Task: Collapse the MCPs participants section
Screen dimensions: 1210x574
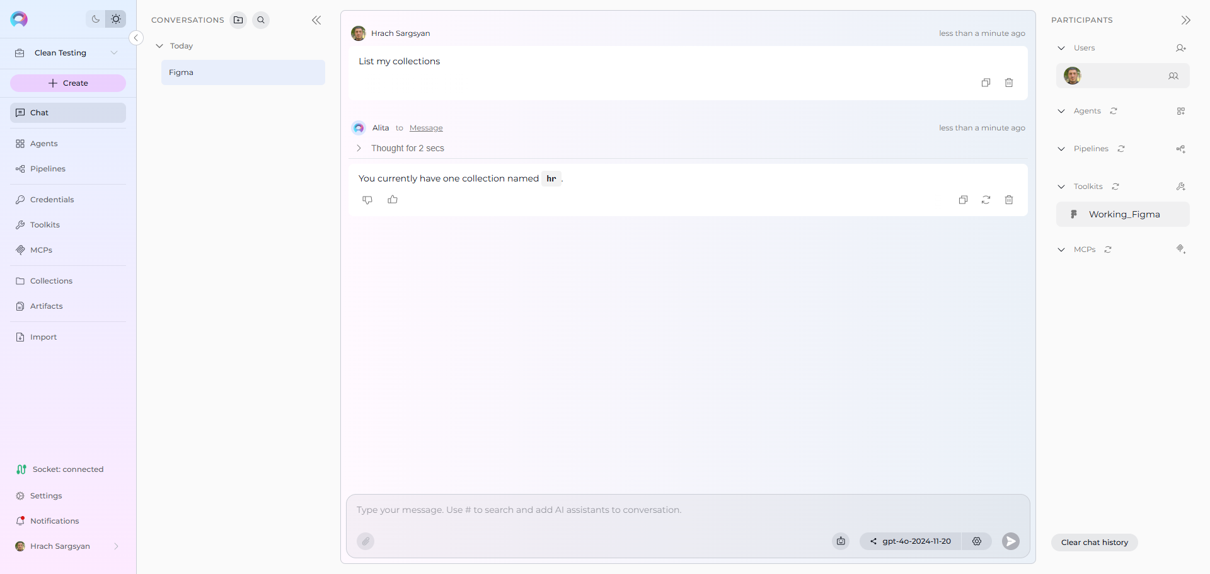Action: pos(1061,250)
